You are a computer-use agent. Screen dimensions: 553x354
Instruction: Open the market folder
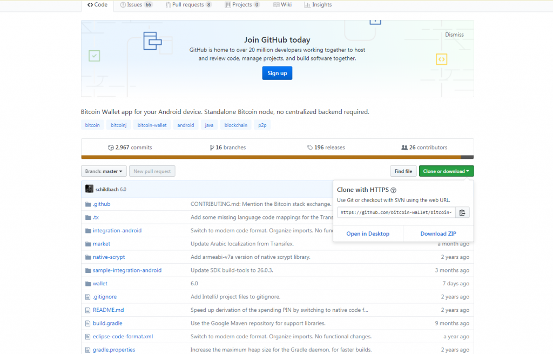(102, 244)
